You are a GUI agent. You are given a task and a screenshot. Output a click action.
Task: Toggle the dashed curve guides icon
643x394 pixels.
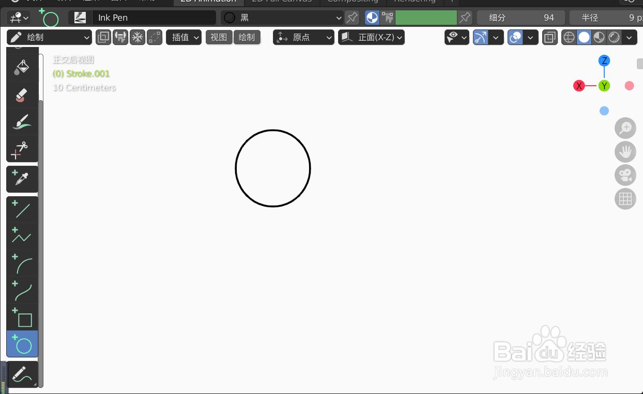pos(155,37)
